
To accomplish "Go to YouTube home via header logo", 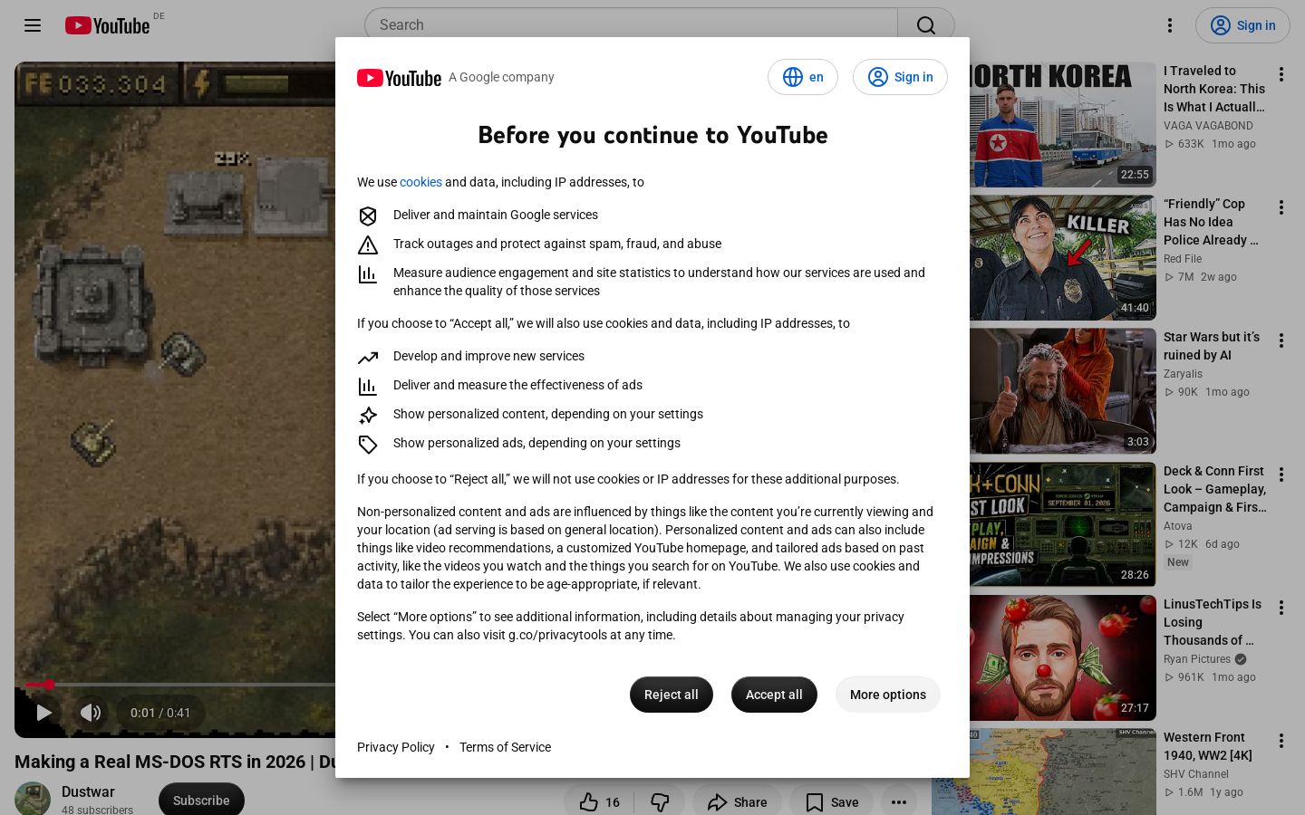I will [x=107, y=25].
